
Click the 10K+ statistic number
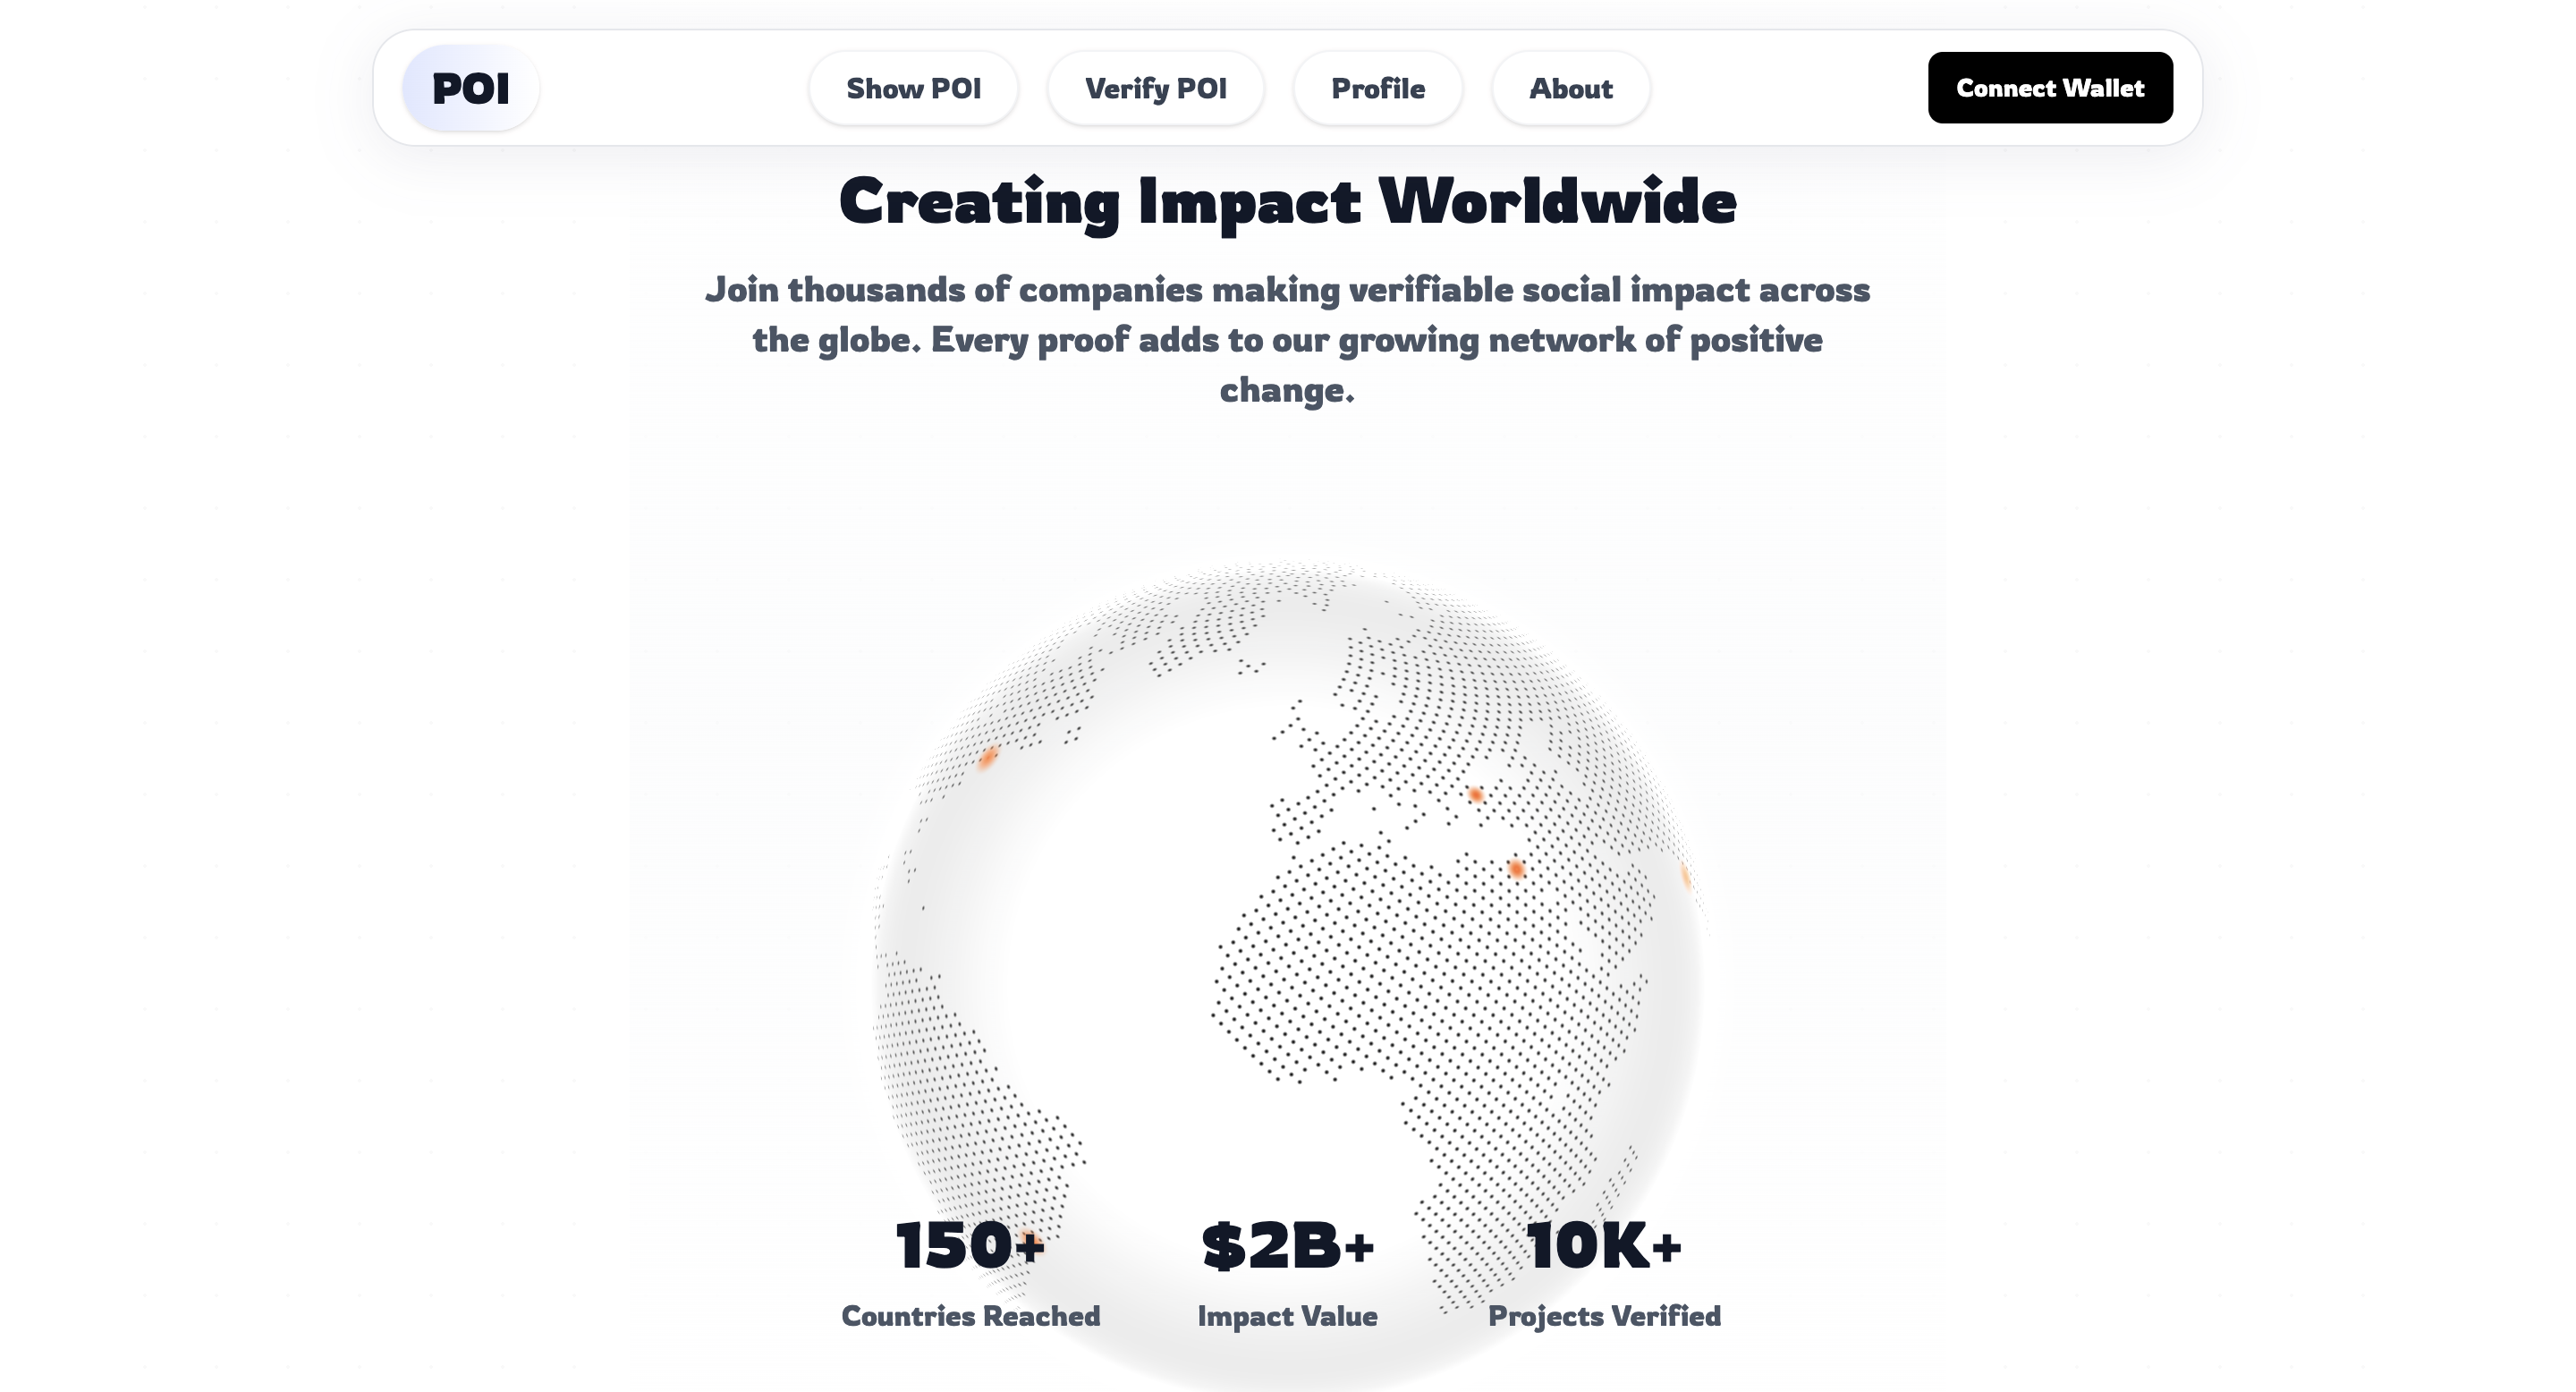tap(1604, 1246)
